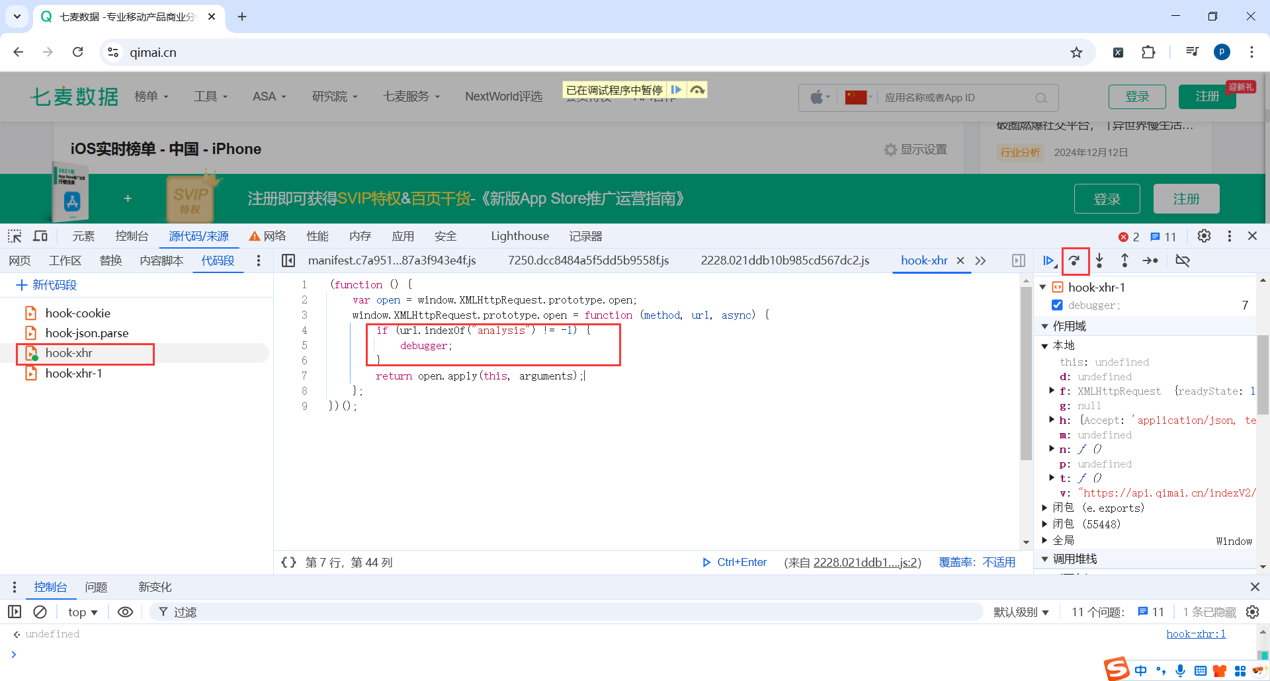
Task: Open the top context dropdown
Action: 83,612
